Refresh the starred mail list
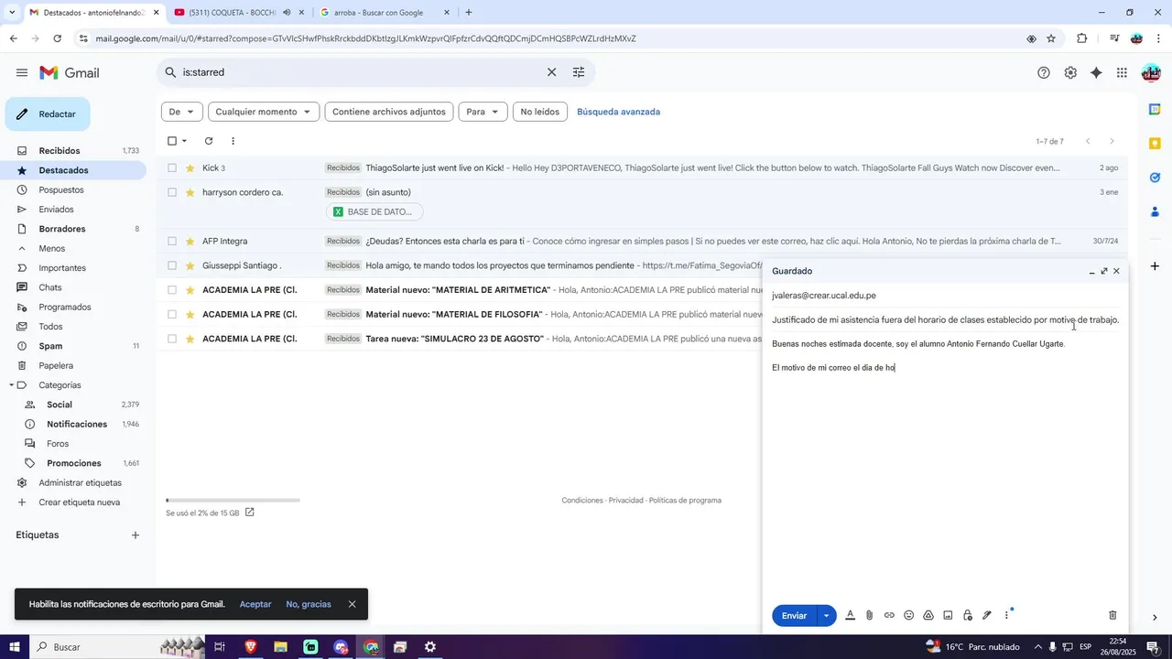The image size is (1172, 659). tap(209, 141)
